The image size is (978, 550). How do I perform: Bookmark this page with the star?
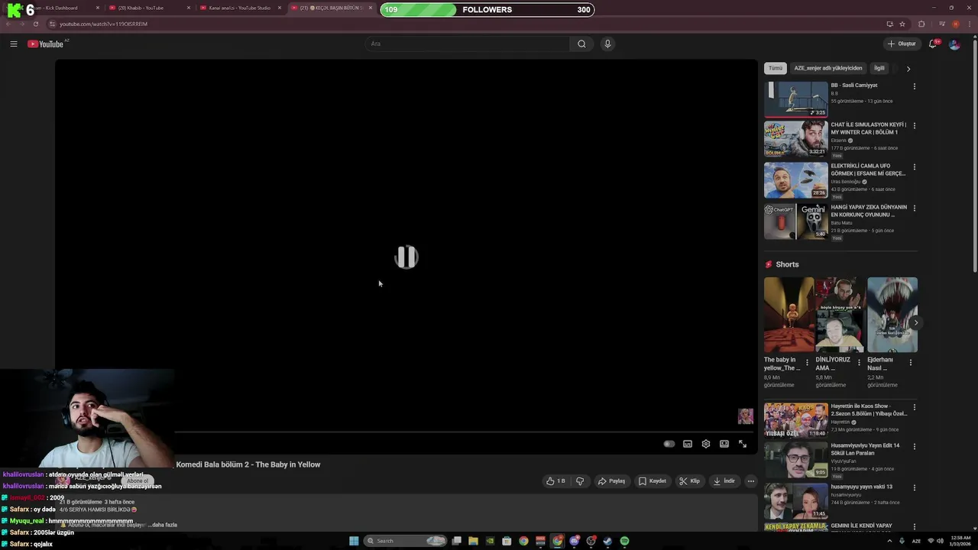click(x=902, y=24)
